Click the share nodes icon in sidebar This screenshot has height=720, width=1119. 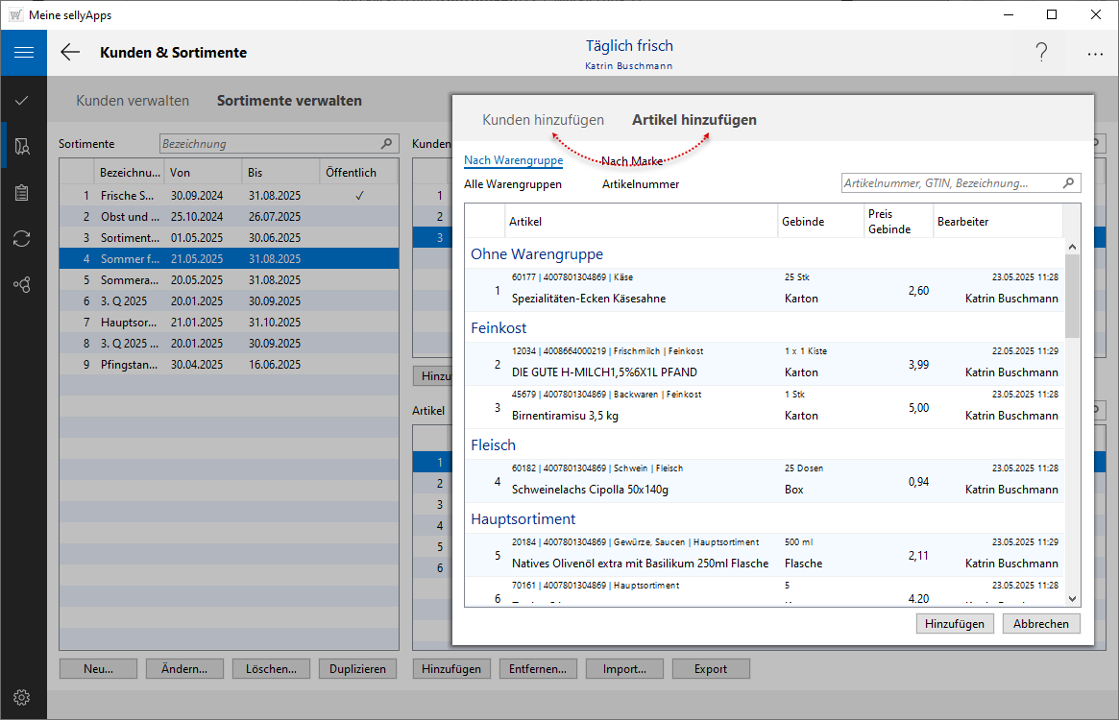point(22,285)
